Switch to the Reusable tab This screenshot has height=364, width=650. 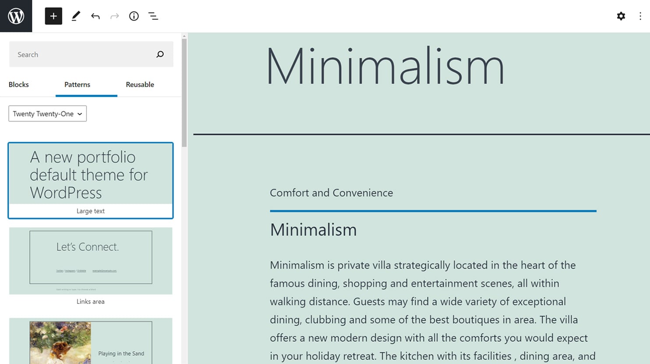coord(140,84)
